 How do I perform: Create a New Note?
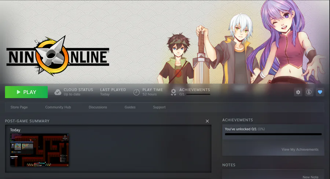311,177
